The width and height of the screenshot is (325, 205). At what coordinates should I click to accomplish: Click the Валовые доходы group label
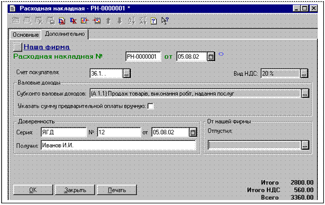[39, 82]
